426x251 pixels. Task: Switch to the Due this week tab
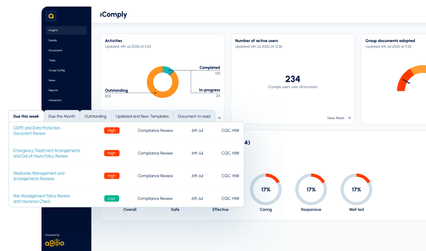click(x=26, y=116)
